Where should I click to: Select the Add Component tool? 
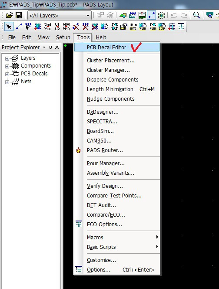(x=38, y=27)
